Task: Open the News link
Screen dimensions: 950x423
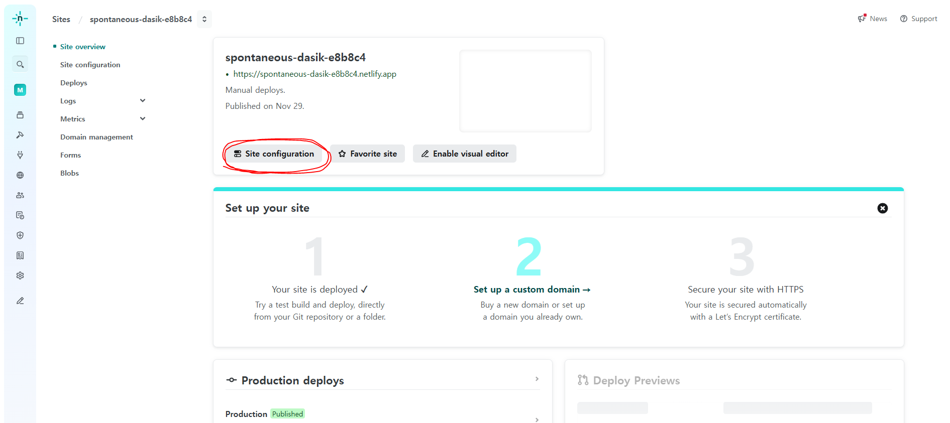Action: [879, 19]
